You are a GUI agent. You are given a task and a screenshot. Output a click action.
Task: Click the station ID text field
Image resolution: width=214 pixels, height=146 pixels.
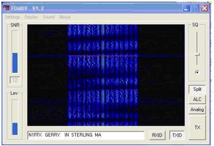click(x=86, y=135)
